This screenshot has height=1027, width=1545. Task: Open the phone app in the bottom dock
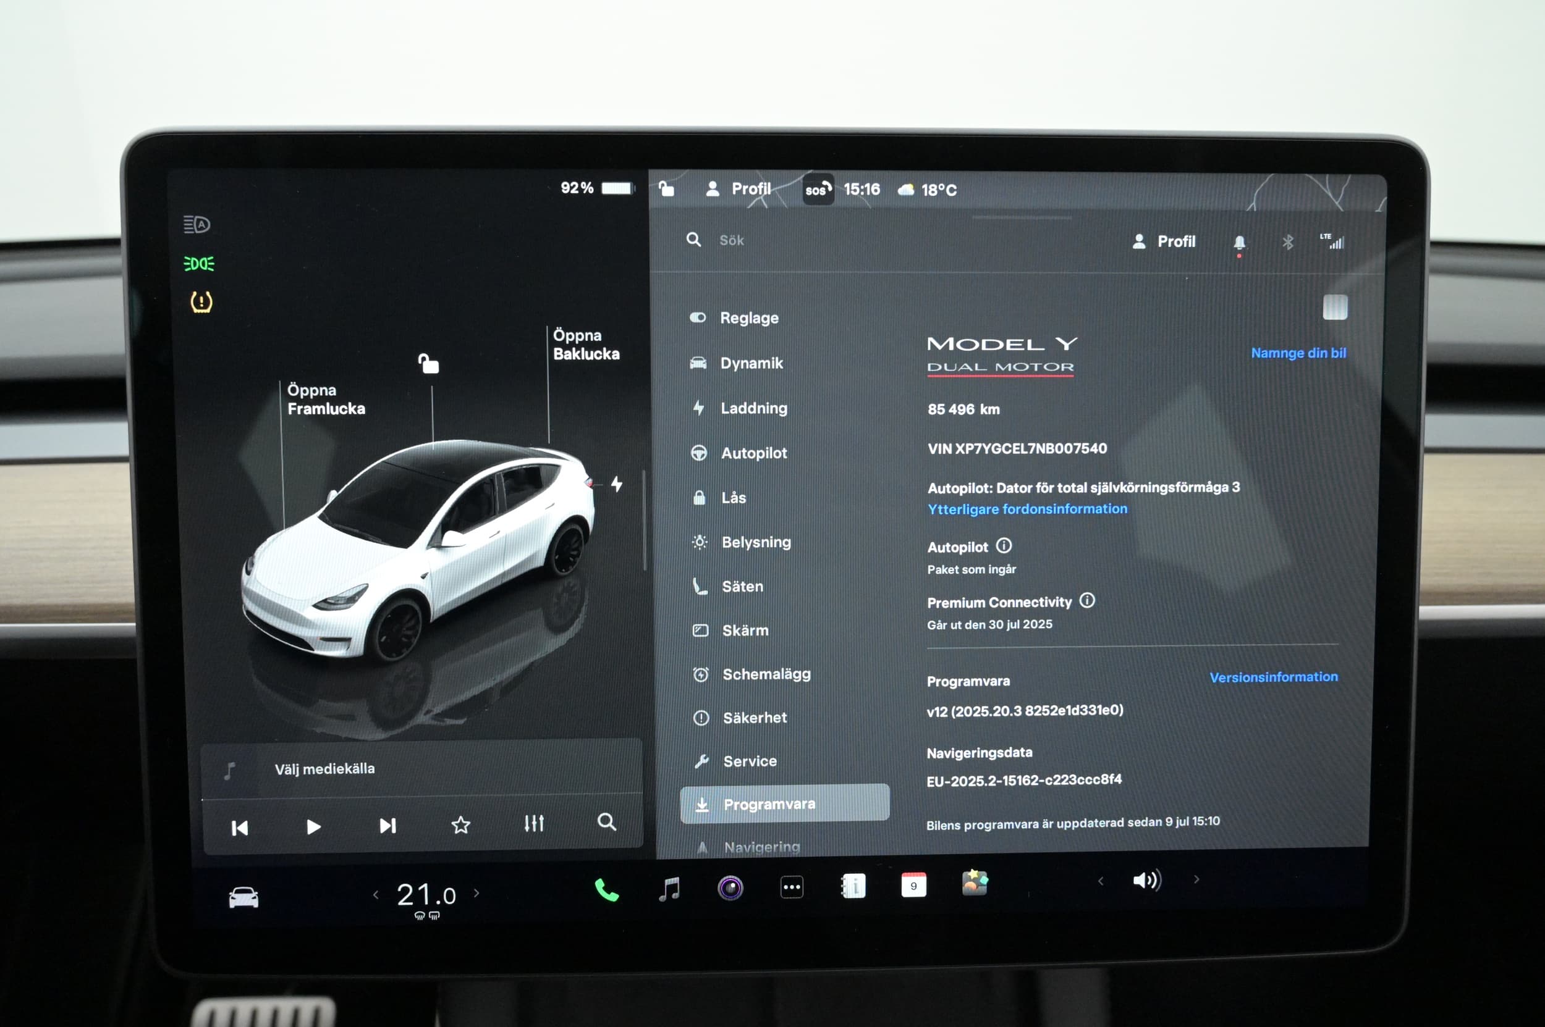tap(606, 890)
